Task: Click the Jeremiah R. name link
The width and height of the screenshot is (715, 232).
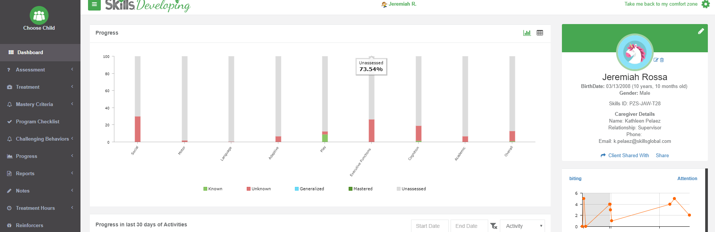Action: point(402,4)
